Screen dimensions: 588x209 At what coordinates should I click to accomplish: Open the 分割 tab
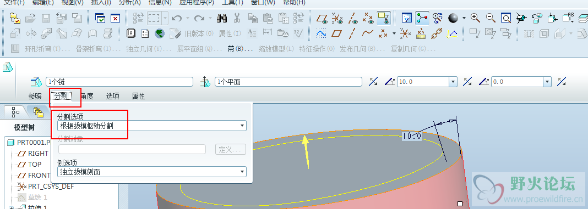(61, 96)
